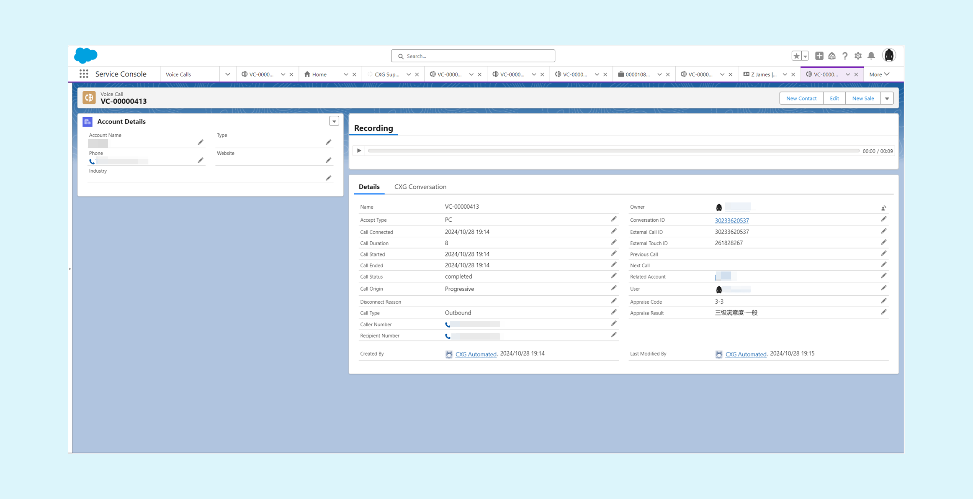The width and height of the screenshot is (973, 499).
Task: Edit the Industry field pencil
Action: (329, 178)
